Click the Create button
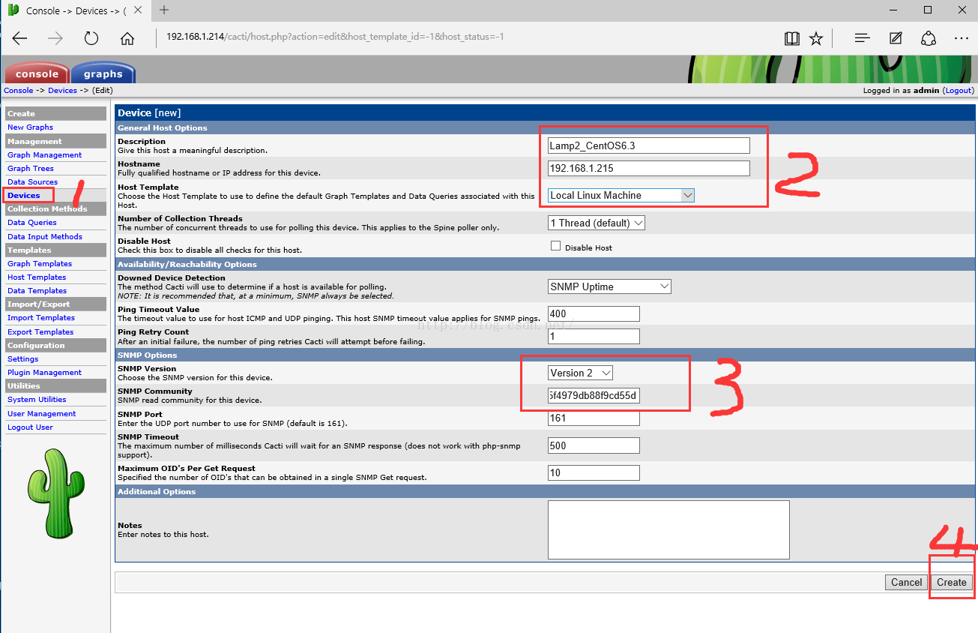Image resolution: width=978 pixels, height=633 pixels. click(952, 582)
